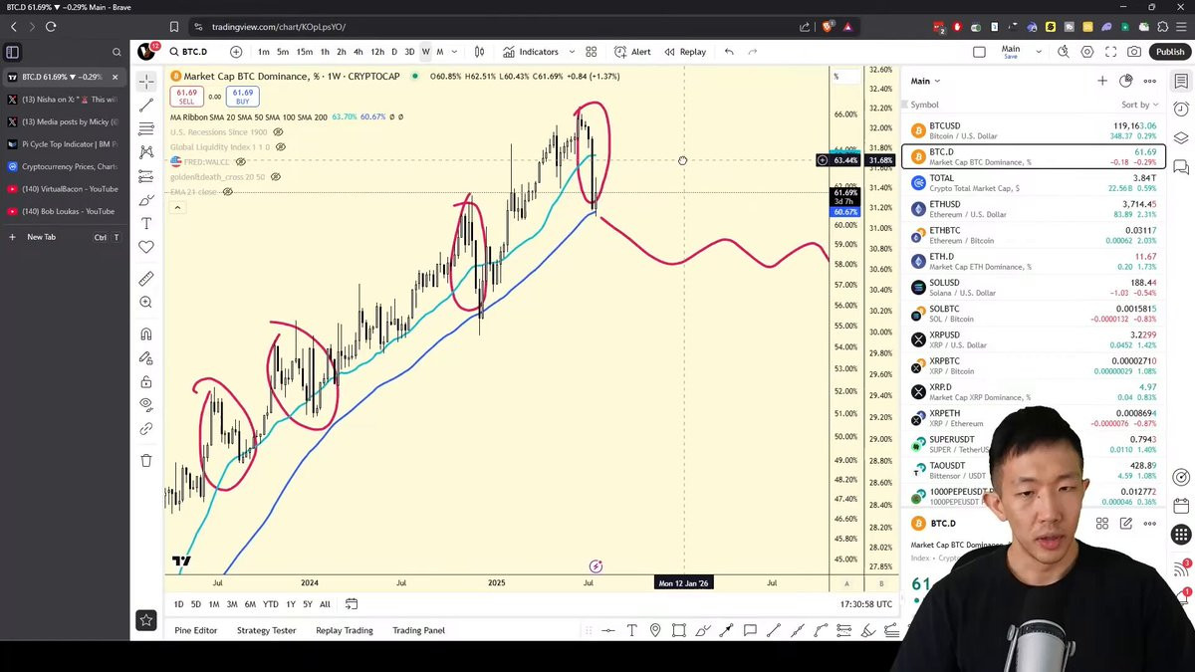Set the date range to All
The width and height of the screenshot is (1195, 672).
[325, 604]
